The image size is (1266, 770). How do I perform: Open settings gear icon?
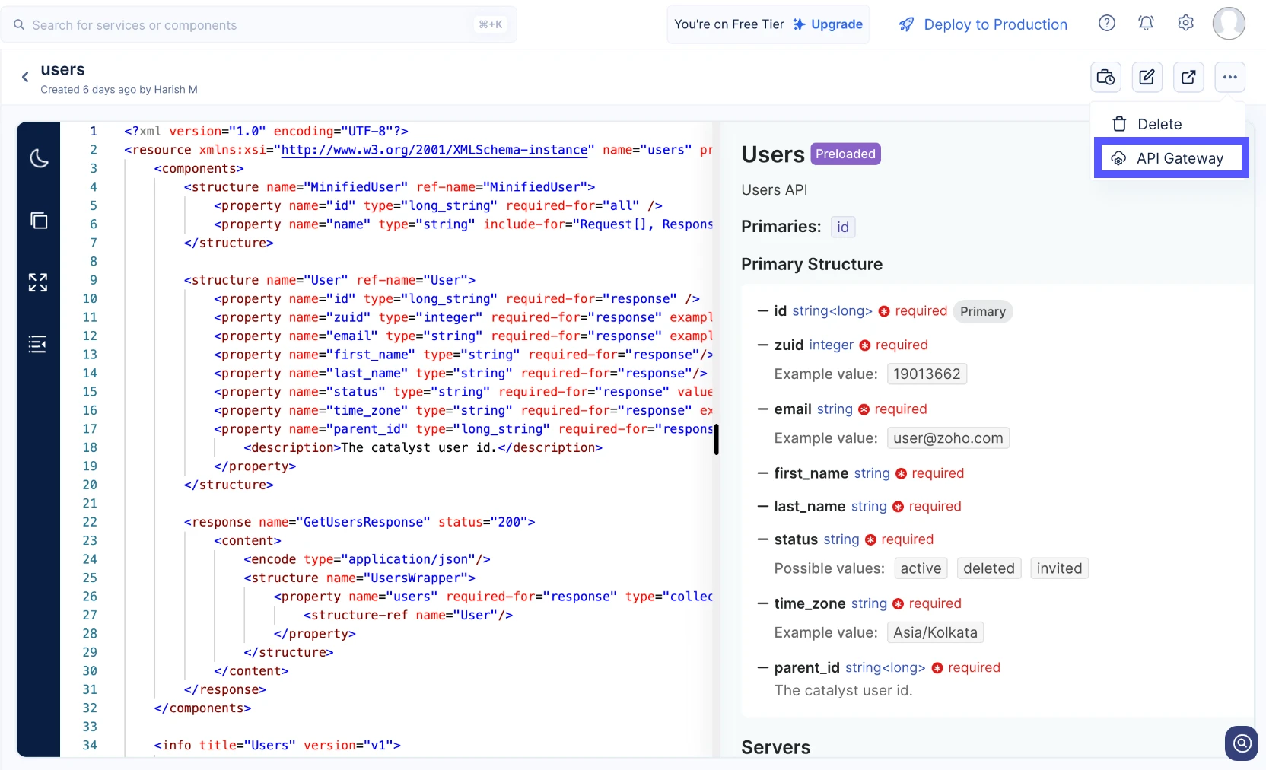coord(1185,24)
